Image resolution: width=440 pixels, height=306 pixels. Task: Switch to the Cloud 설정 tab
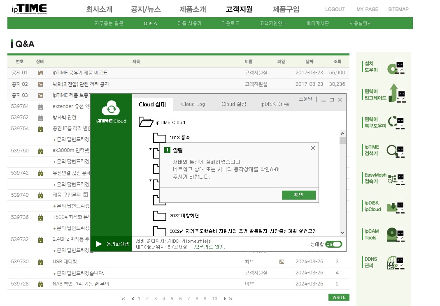coord(234,104)
